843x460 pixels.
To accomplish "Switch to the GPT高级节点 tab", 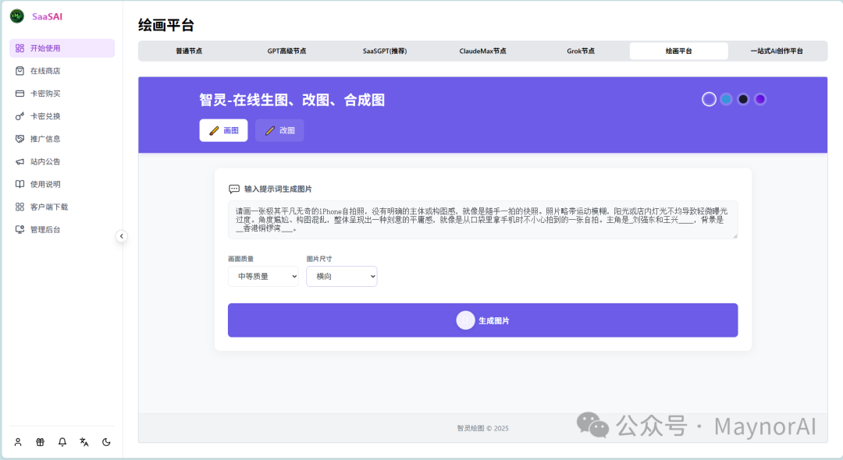I will pos(286,51).
